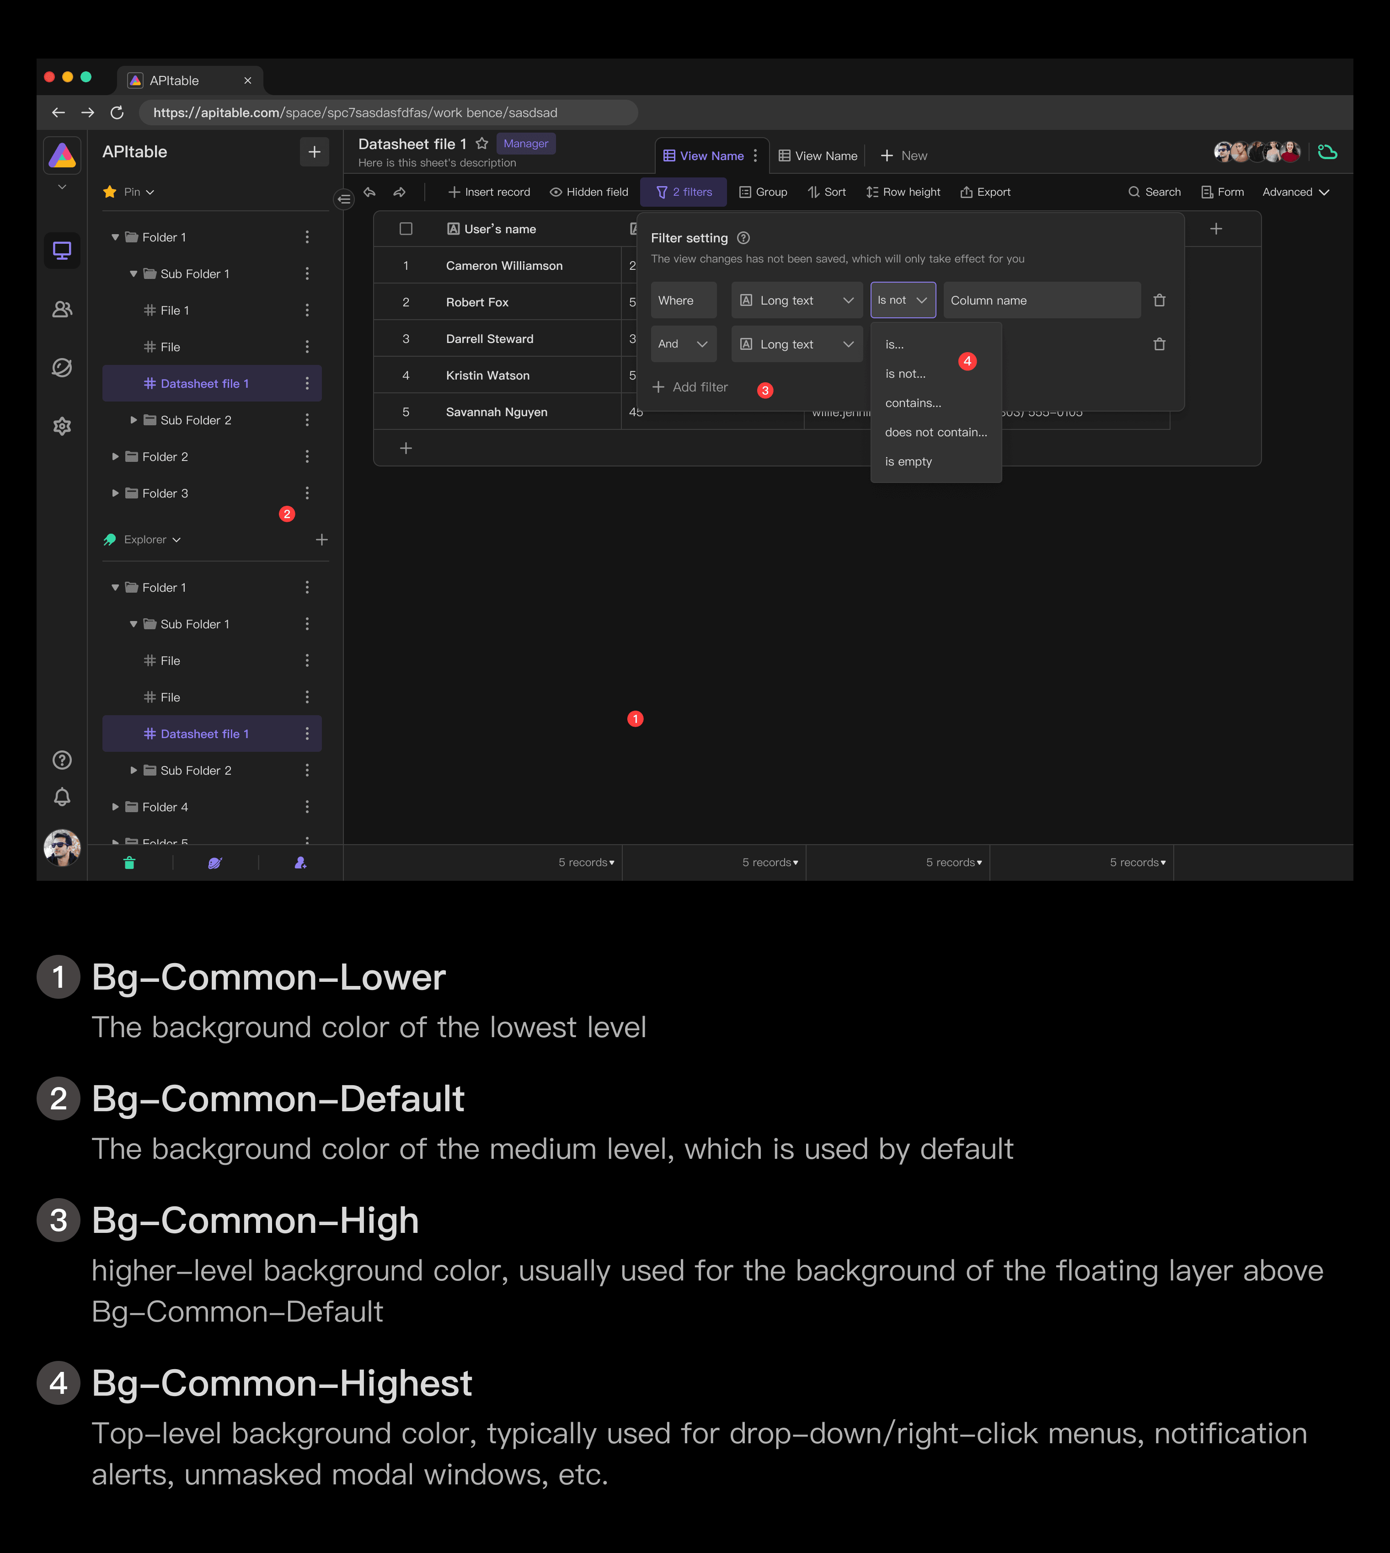Click the browser URL address bar
Image resolution: width=1390 pixels, height=1553 pixels.
388,113
